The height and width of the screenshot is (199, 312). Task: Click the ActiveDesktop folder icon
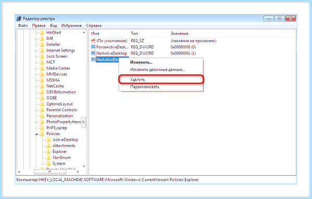tap(48, 140)
